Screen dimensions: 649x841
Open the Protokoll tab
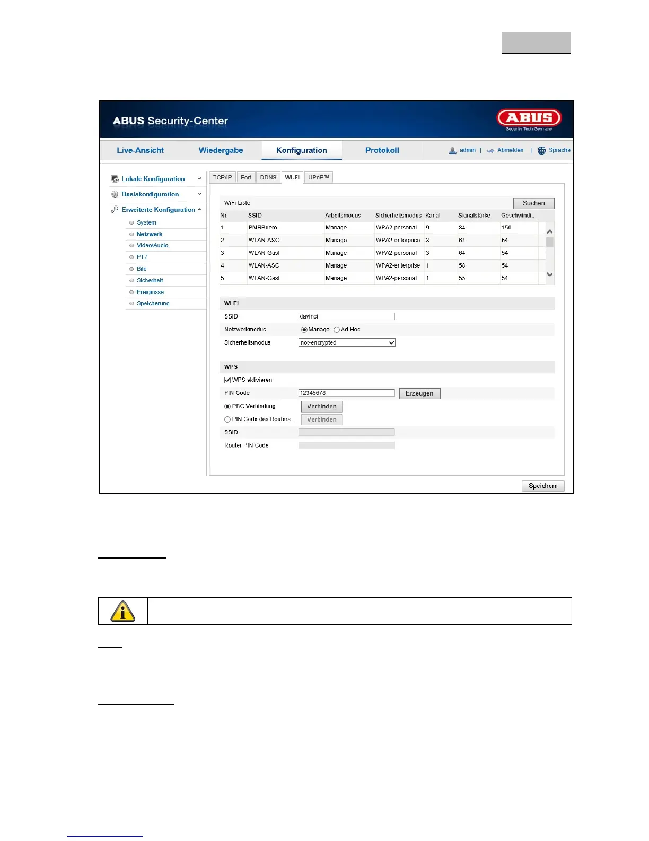382,150
